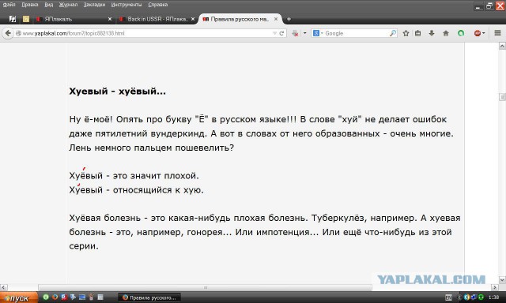The width and height of the screenshot is (506, 303).
Task: Open the first pinned tab
Action: 13,19
